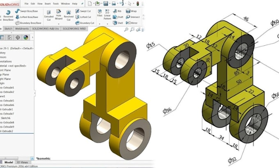Switch to the SOLIDWORKS MBD tab
This screenshot has height=168, width=279.
pos(74,29)
